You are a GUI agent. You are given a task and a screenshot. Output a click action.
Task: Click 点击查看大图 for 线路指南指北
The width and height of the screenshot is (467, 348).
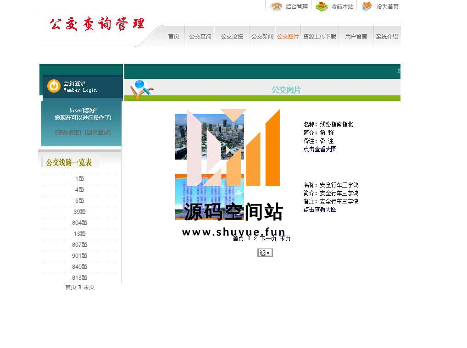tap(320, 149)
